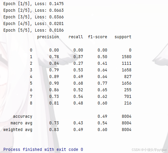
Task: Click class 6 f1-score value 0.65
Action: [x=102, y=90]
